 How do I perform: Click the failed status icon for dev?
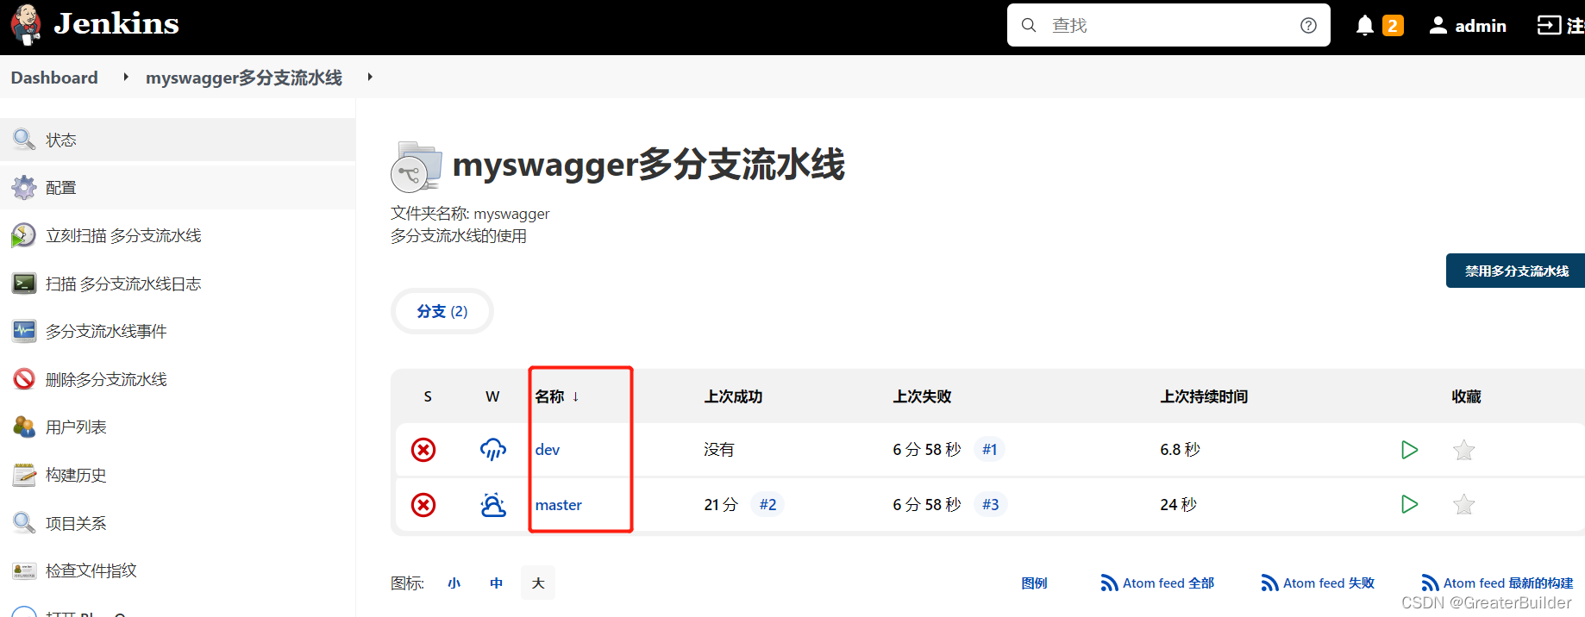pyautogui.click(x=423, y=450)
